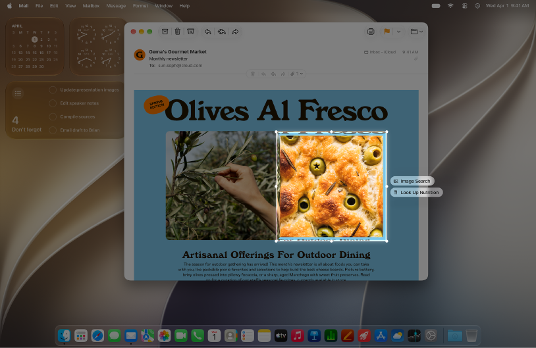This screenshot has width=536, height=348.
Task: Open App Store from the Dock
Action: click(381, 336)
